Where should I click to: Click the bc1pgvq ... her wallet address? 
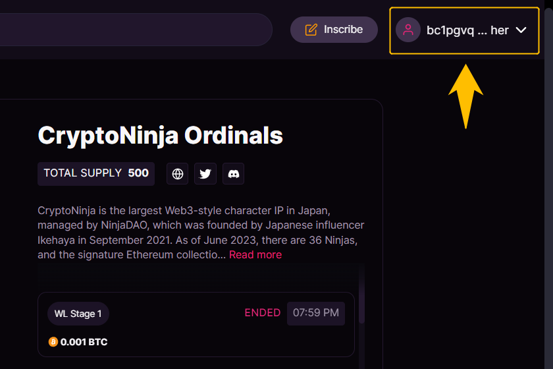click(x=467, y=30)
